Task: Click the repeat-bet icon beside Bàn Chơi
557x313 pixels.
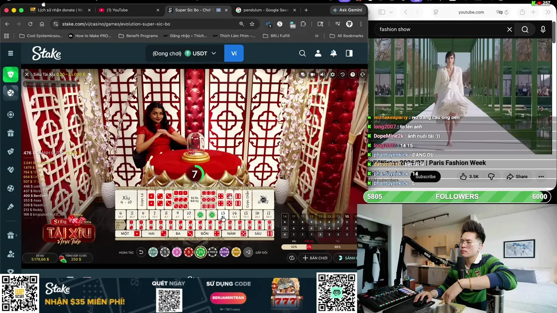Action: coord(292,258)
